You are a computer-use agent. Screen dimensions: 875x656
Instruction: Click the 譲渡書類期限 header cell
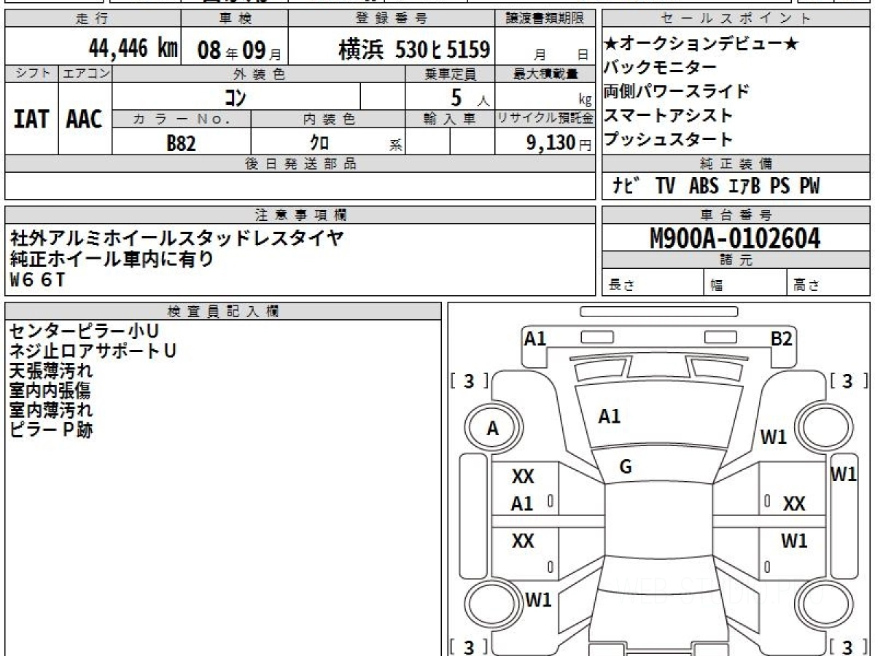tap(545, 19)
